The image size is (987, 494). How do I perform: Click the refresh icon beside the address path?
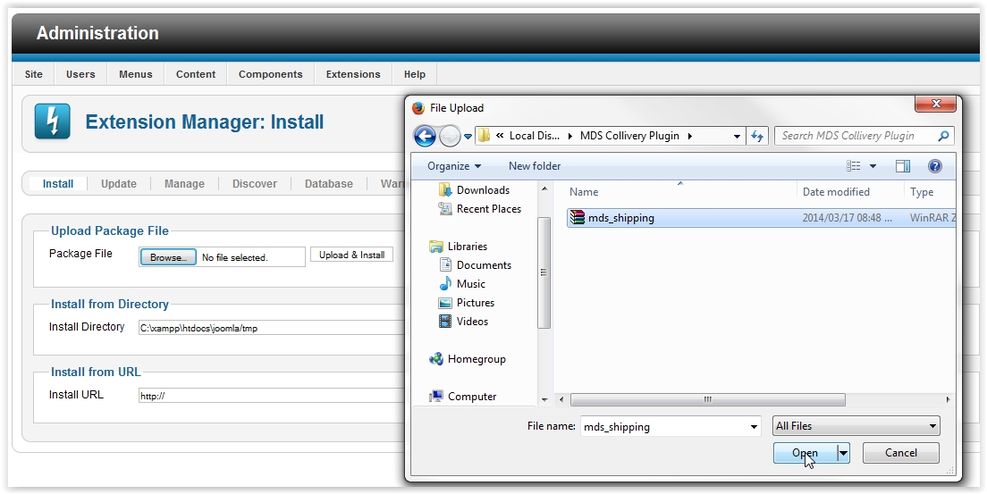click(x=758, y=136)
